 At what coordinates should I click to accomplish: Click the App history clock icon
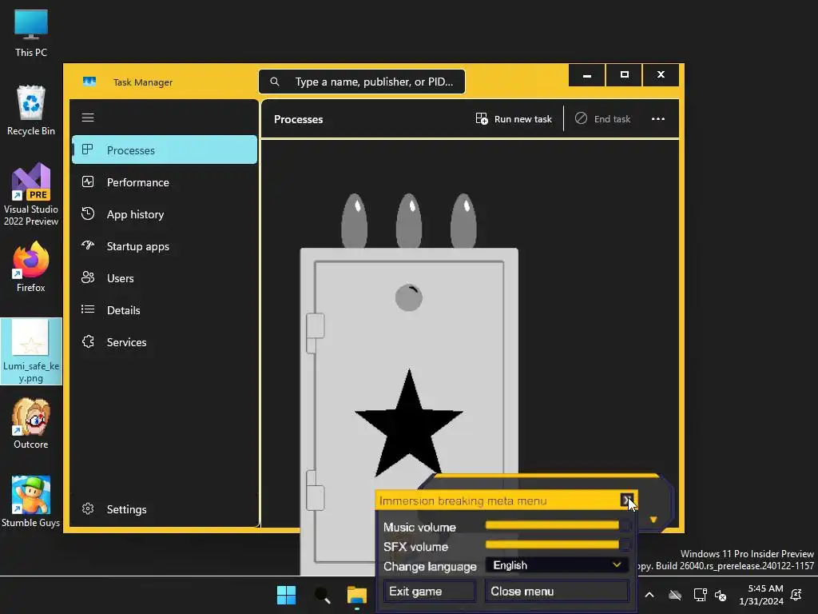(x=88, y=213)
